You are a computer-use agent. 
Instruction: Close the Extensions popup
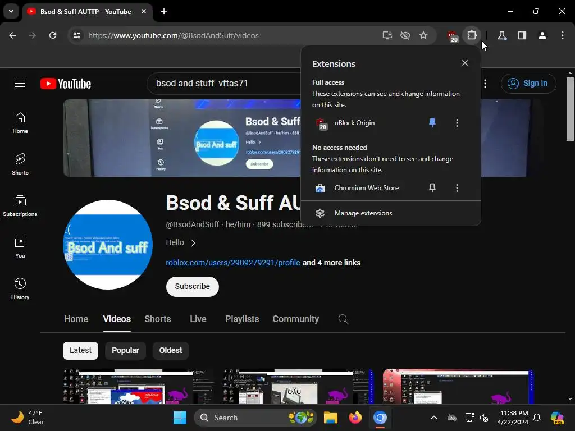[x=465, y=63]
